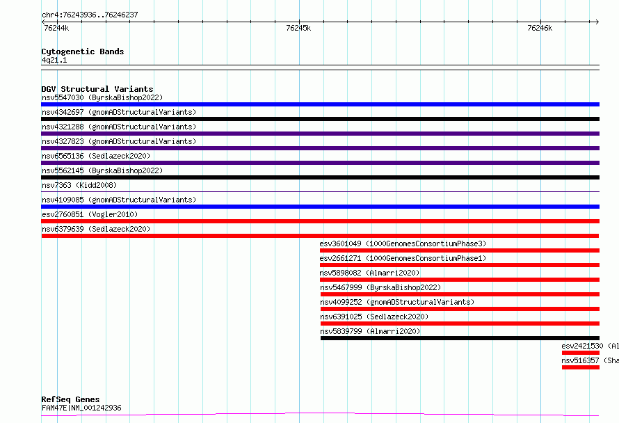Open nsv6565136 (Sedlazeck2020) label

(96, 156)
